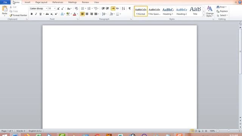The width and height of the screenshot is (242, 136).
Task: Switch to Print Layout view in status bar
Action: click(192, 131)
